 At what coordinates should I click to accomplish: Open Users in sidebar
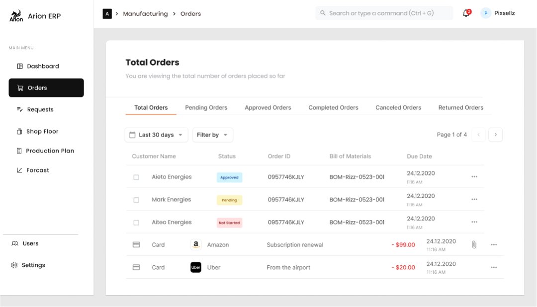pos(25,243)
